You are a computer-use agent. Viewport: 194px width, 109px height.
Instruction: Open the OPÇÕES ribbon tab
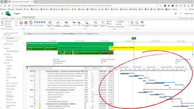click(32, 19)
